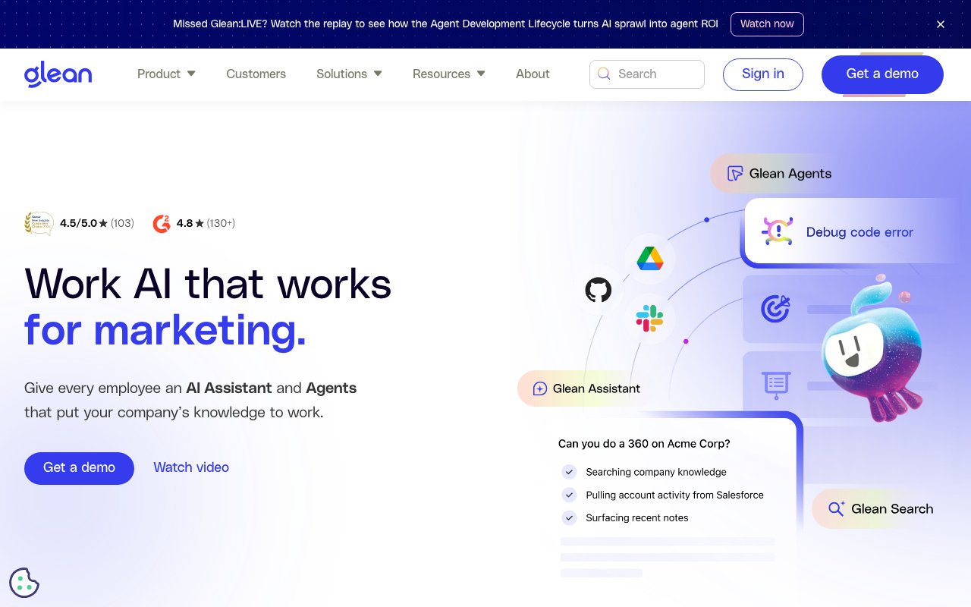Expand the Resources menu arrow
Image resolution: width=971 pixels, height=607 pixels.
[481, 74]
